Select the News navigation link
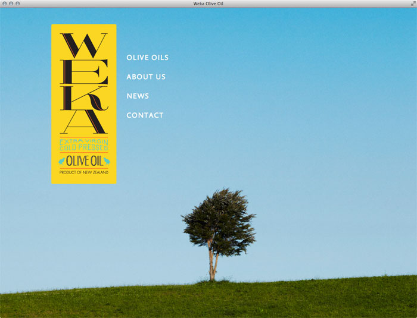417x318 pixels. click(138, 96)
